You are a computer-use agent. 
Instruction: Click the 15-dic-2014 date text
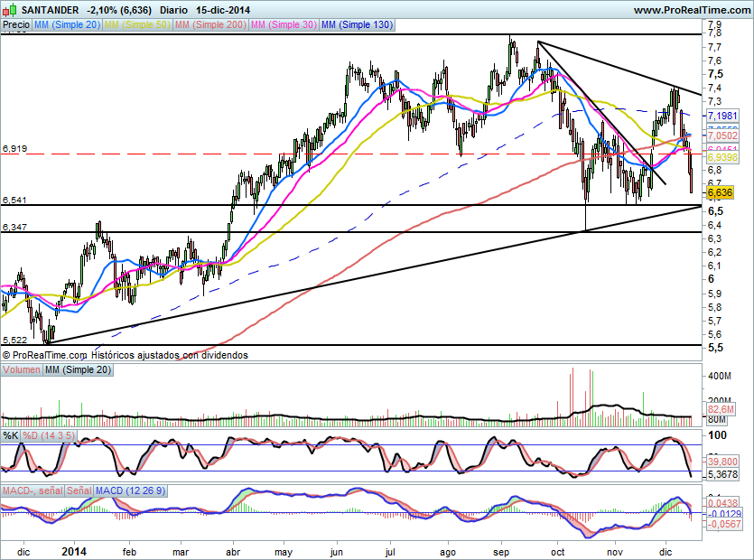coord(223,10)
